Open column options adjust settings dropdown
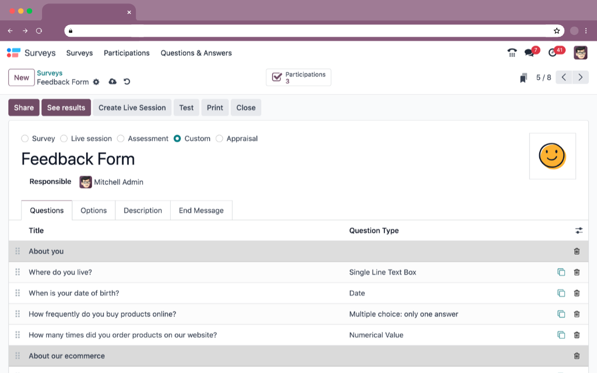 (x=578, y=231)
